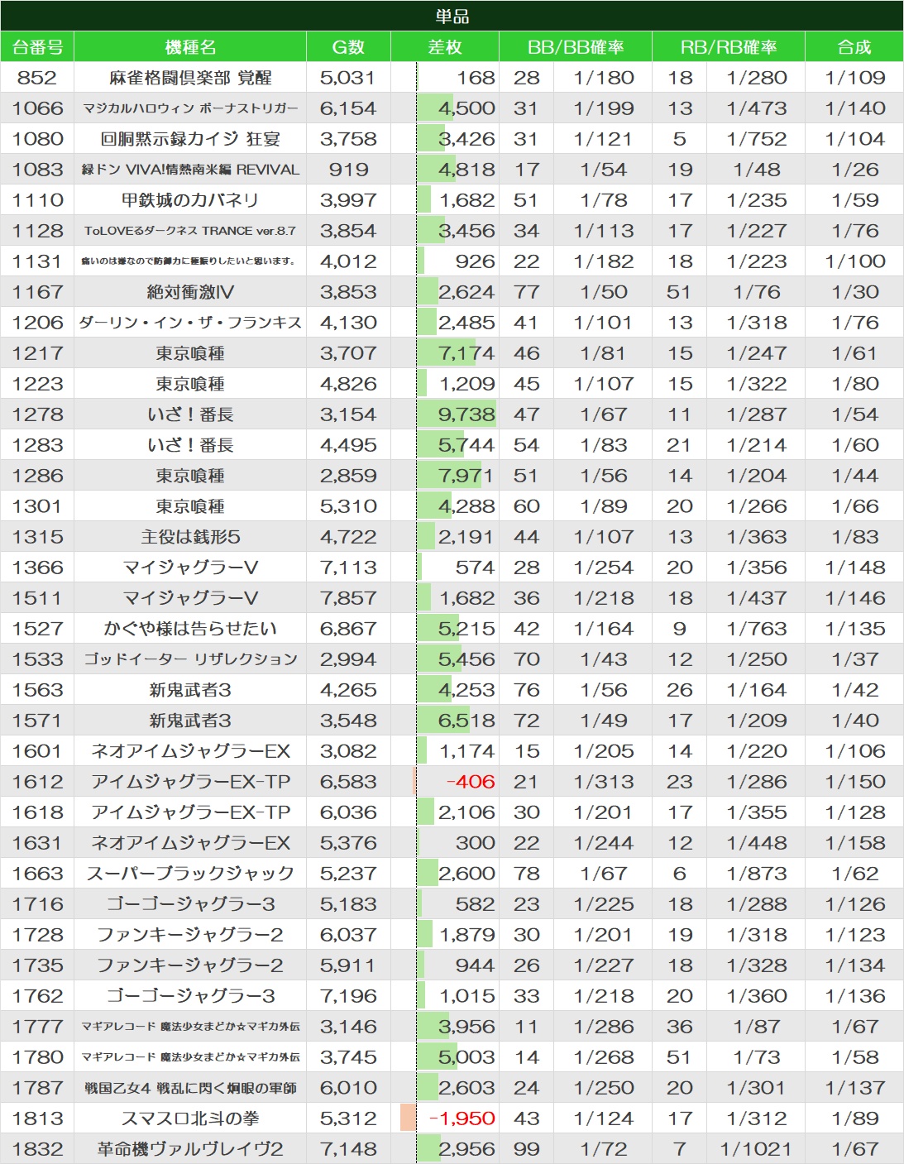This screenshot has height=1164, width=904.
Task: Click マイジャグラーV in row 1366
Action: pos(190,568)
